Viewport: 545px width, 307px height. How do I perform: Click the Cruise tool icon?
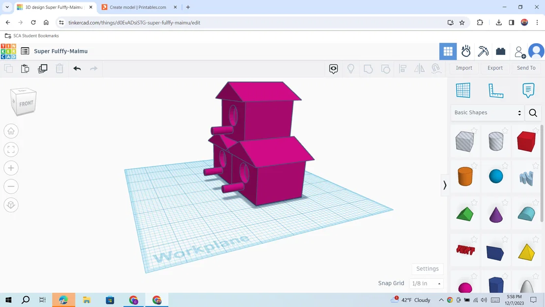pyautogui.click(x=436, y=68)
